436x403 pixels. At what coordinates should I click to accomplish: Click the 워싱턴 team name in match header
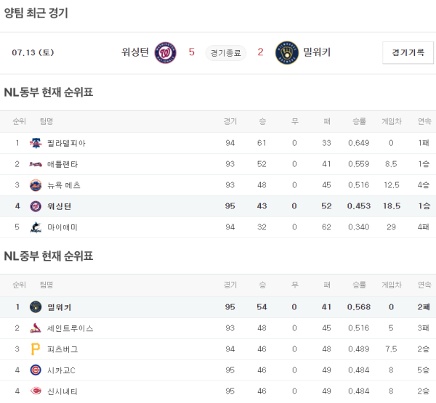click(x=135, y=52)
